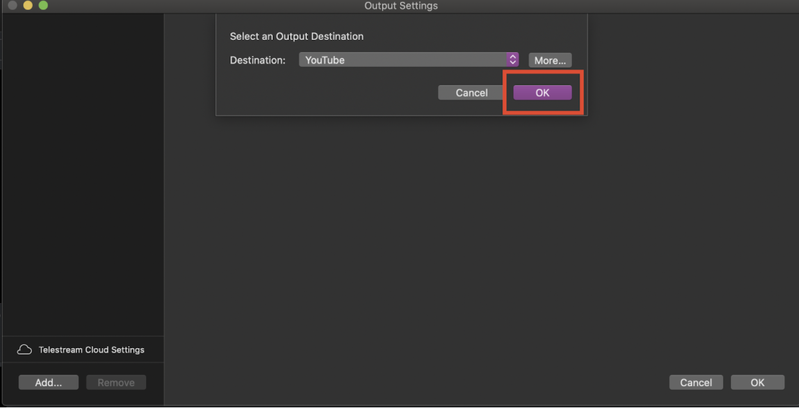This screenshot has width=799, height=408.
Task: Click inside the empty output list sidebar
Action: tap(82, 174)
